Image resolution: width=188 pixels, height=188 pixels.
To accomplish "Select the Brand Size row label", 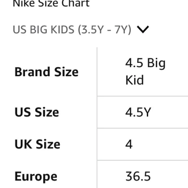I will [46, 72].
